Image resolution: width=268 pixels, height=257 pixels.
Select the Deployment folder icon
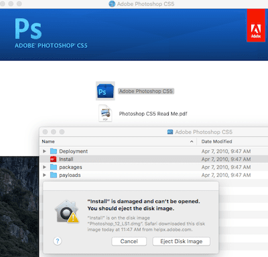54,151
